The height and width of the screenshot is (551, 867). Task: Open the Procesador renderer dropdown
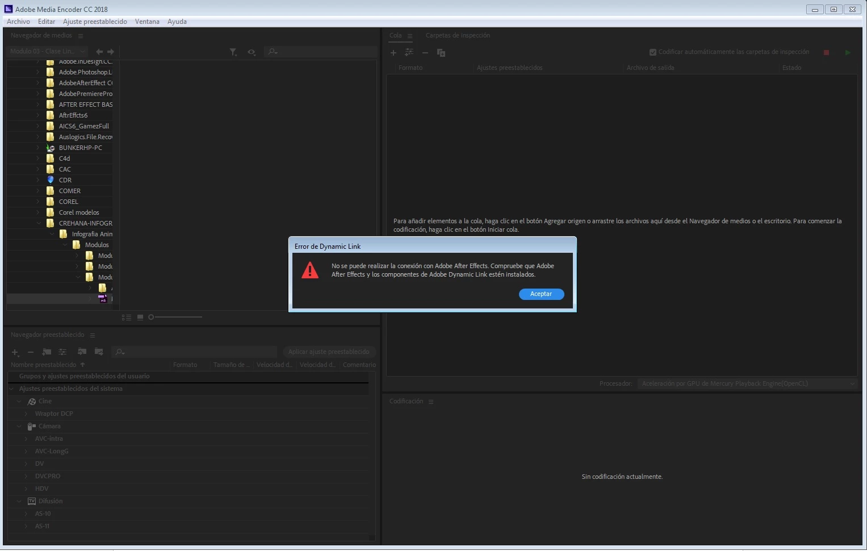[x=746, y=383]
